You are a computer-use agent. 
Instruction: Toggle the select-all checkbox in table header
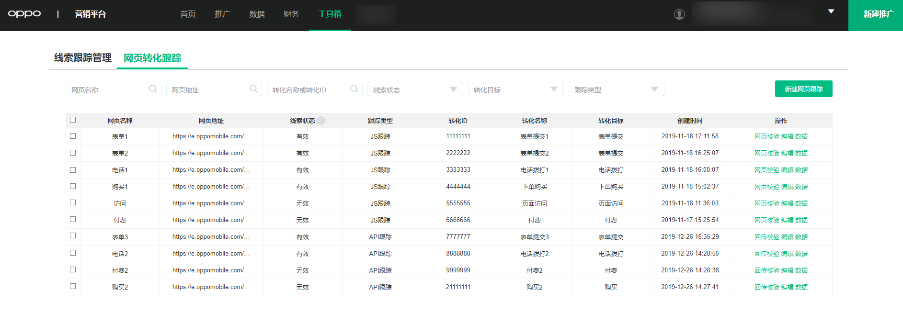73,120
